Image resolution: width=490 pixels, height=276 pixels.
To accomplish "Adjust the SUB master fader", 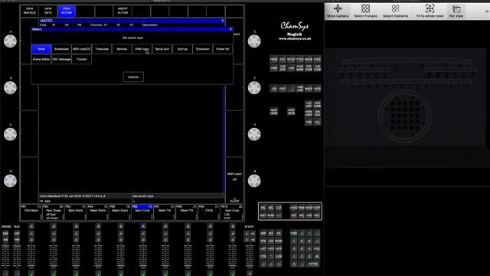I will click(x=17, y=257).
